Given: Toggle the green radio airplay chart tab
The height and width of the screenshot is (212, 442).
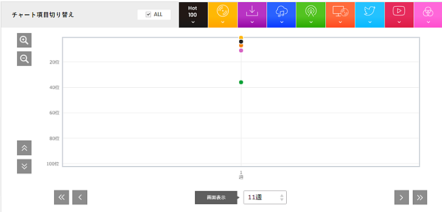Looking at the screenshot, I should [x=311, y=15].
